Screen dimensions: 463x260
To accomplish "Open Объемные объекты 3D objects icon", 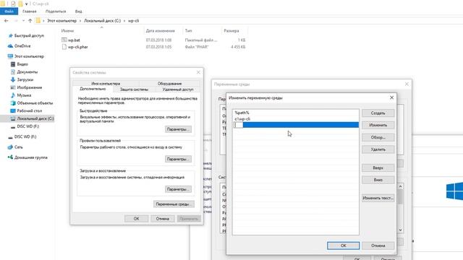I will [x=13, y=103].
